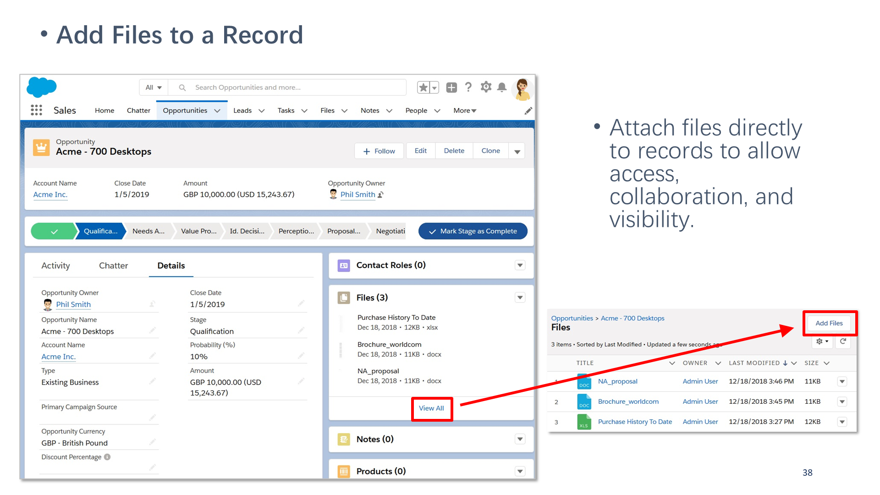Screen dimensions: 880x495
Task: Click the change owner icon beside Phil Smith
Action: click(x=380, y=194)
